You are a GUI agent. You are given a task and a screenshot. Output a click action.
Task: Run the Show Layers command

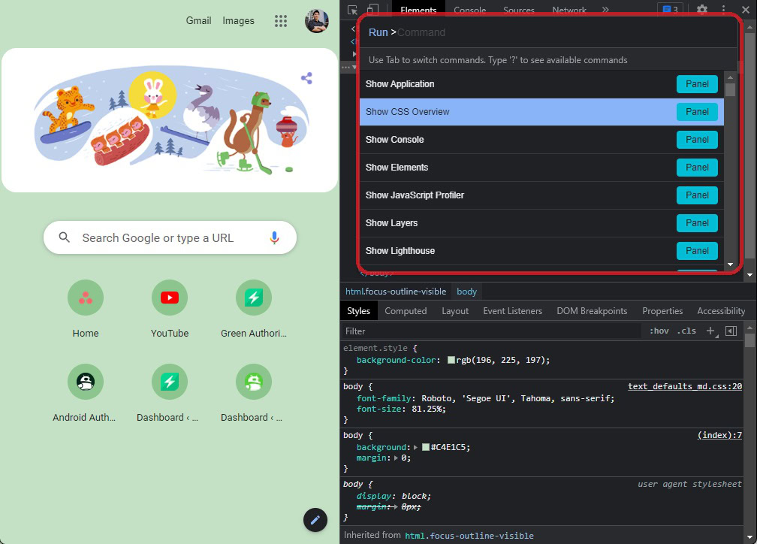pos(541,223)
